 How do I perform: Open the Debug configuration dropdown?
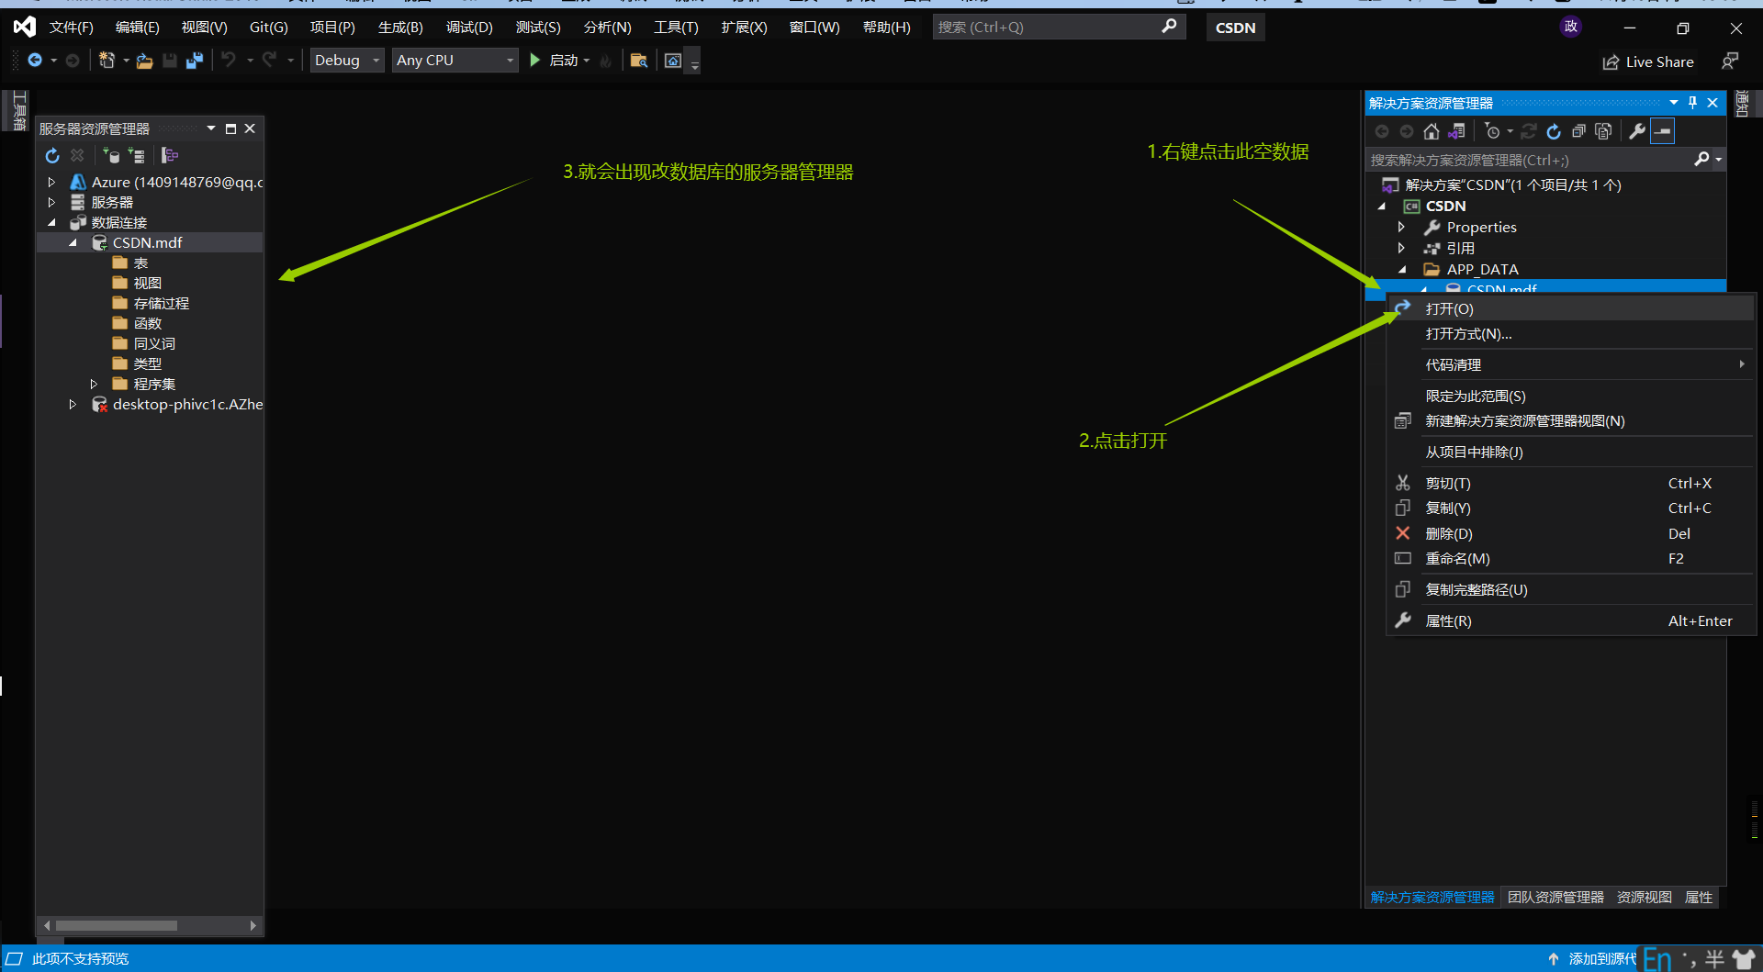point(346,60)
